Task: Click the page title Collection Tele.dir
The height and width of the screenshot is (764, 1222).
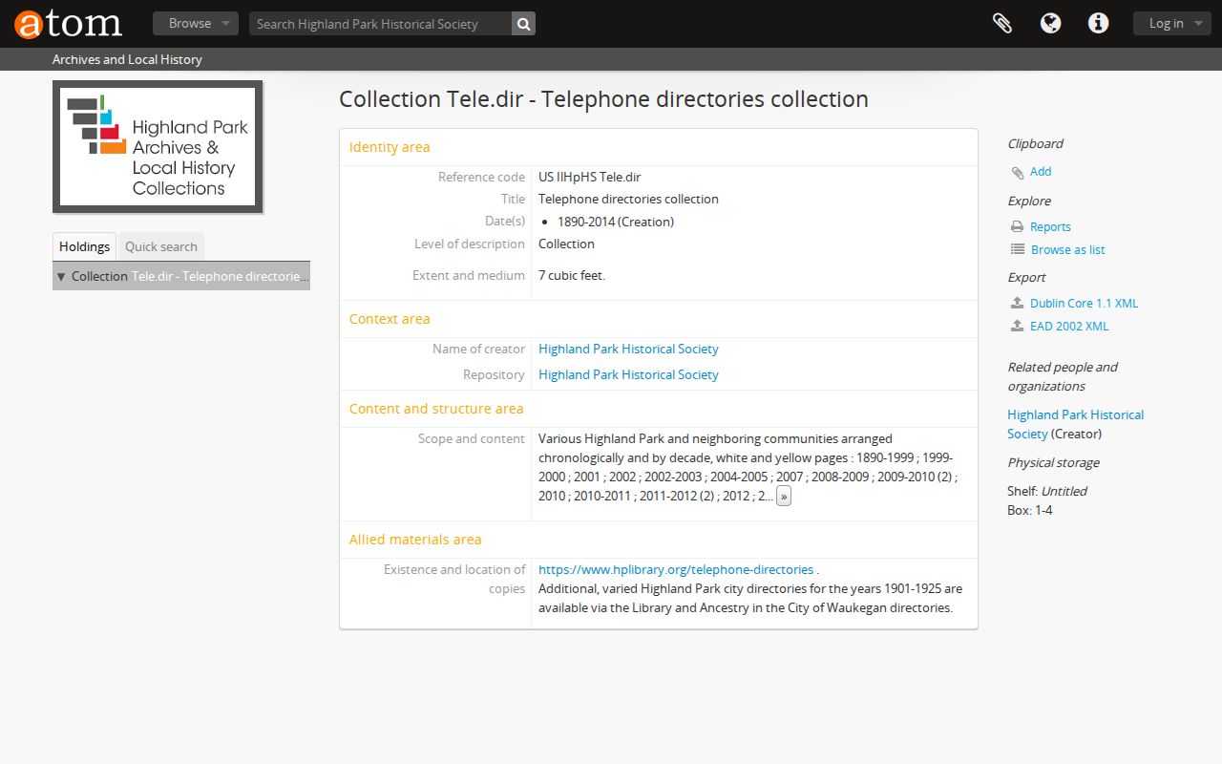Action: [x=603, y=99]
